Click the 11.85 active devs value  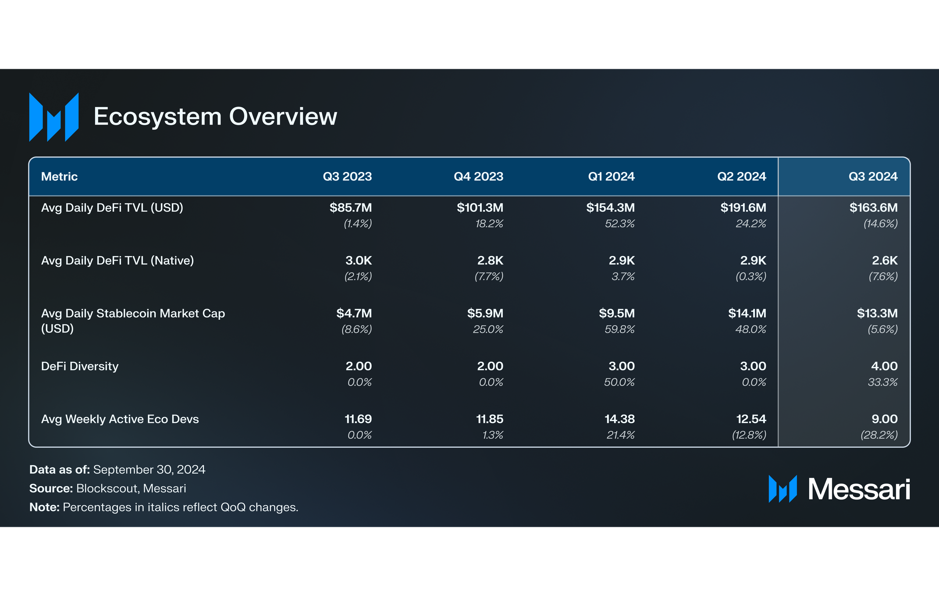(x=490, y=419)
